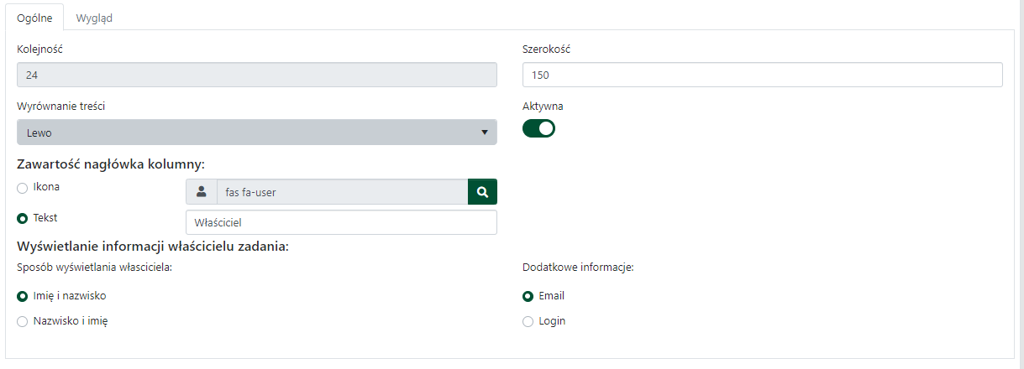This screenshot has width=1024, height=369.
Task: Click the dropdown arrow of the alignment select
Action: (x=484, y=133)
